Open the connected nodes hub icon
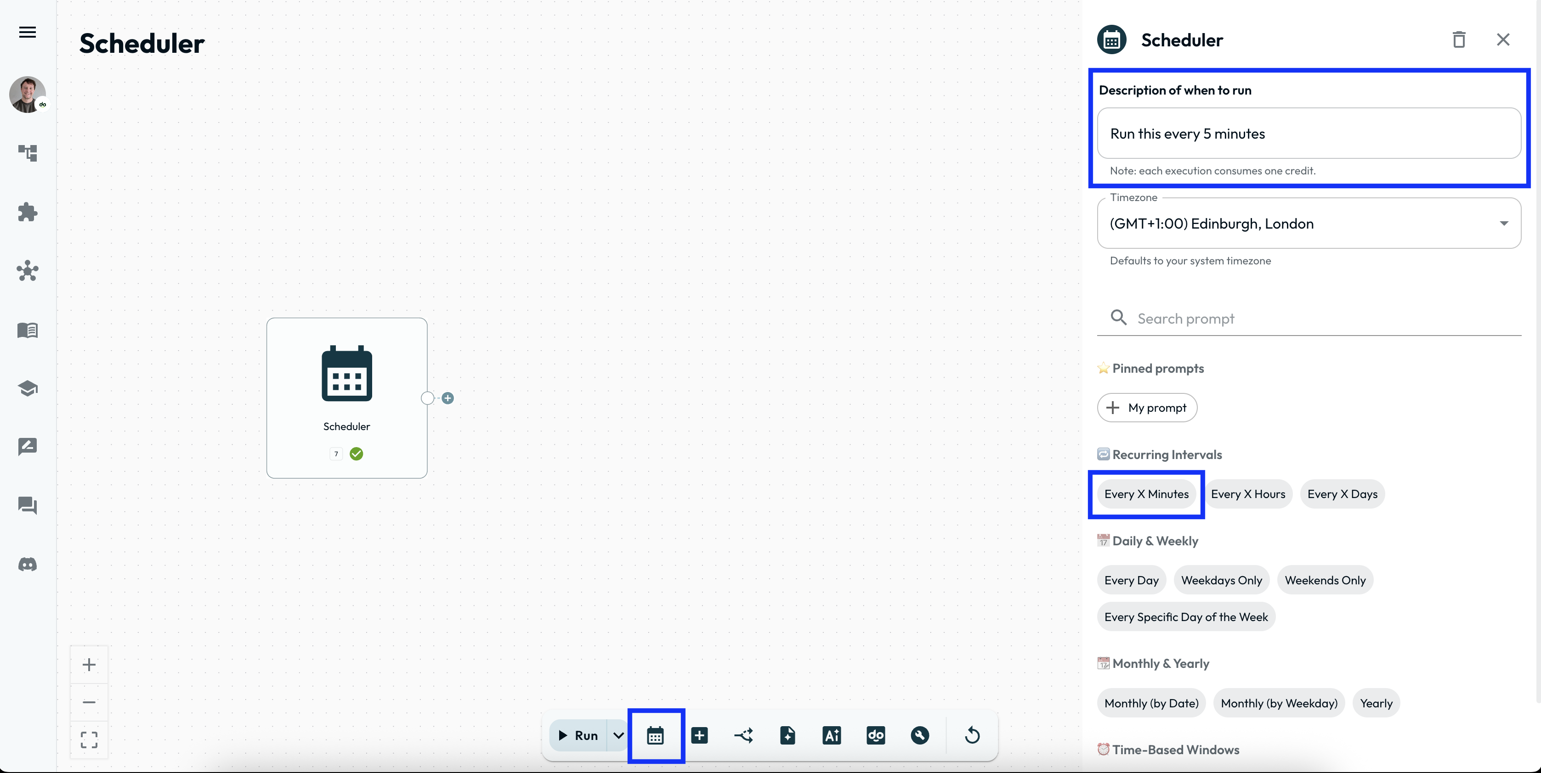The width and height of the screenshot is (1541, 773). (x=28, y=271)
